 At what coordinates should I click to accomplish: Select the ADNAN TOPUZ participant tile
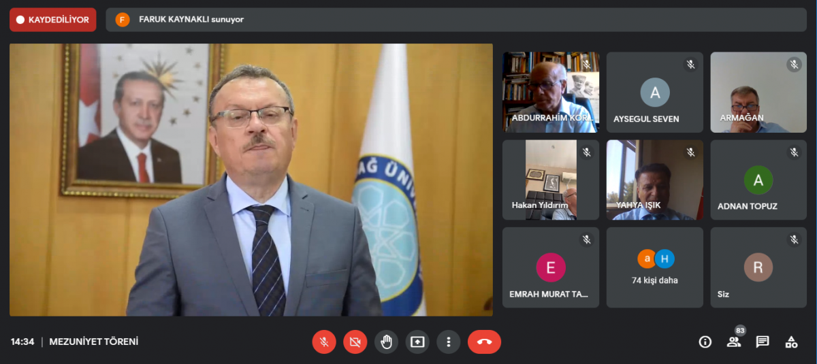[758, 180]
